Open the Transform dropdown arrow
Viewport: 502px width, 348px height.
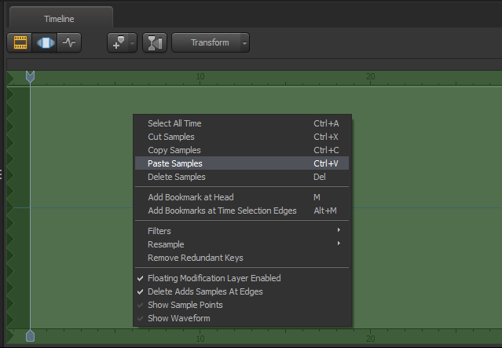click(244, 42)
